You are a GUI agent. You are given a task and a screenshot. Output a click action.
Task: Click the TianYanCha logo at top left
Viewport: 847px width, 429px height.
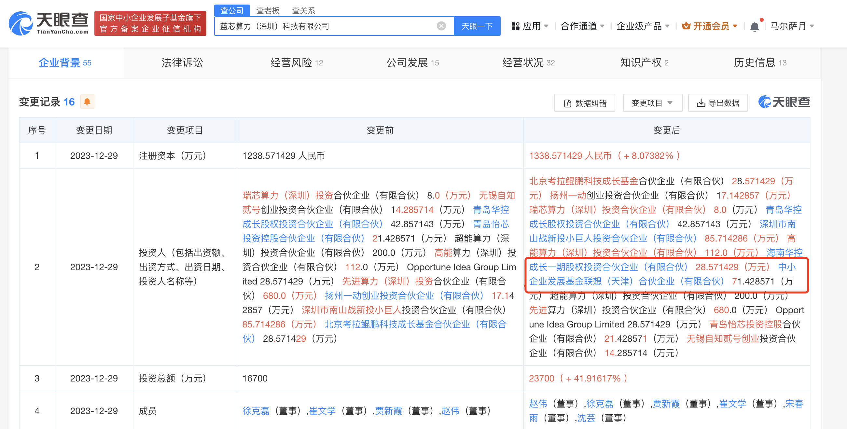49,23
